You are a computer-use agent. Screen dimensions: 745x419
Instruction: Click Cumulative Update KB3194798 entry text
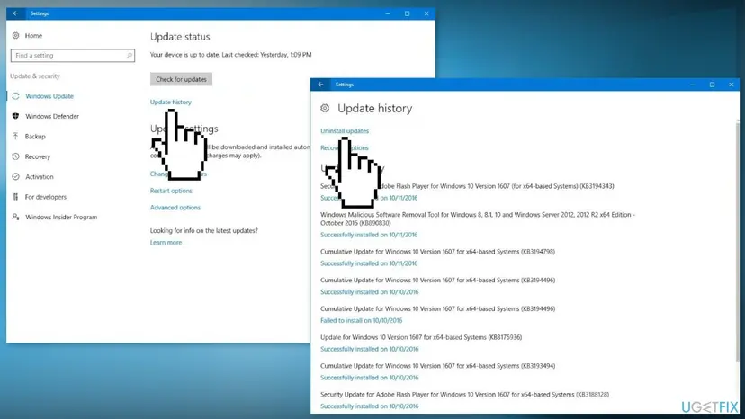pyautogui.click(x=437, y=251)
